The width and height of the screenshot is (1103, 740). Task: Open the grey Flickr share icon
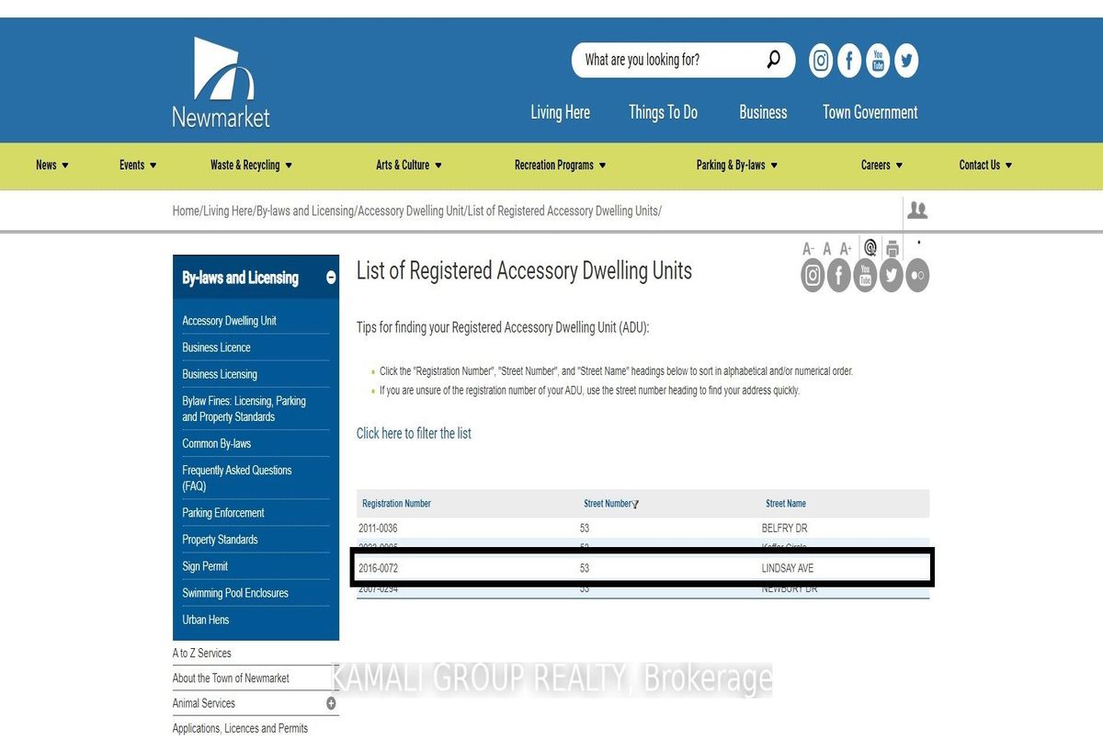point(917,275)
